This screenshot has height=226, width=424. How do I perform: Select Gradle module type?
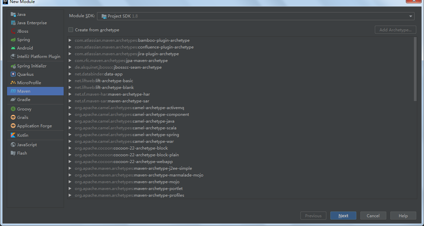coord(35,100)
